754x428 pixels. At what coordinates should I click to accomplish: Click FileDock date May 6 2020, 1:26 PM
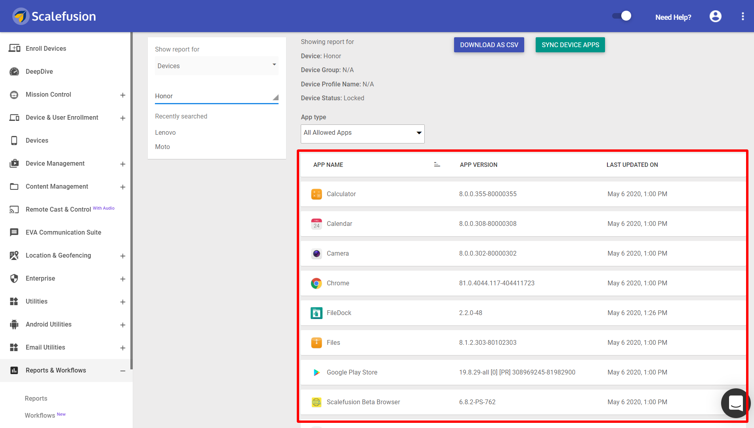[637, 313]
